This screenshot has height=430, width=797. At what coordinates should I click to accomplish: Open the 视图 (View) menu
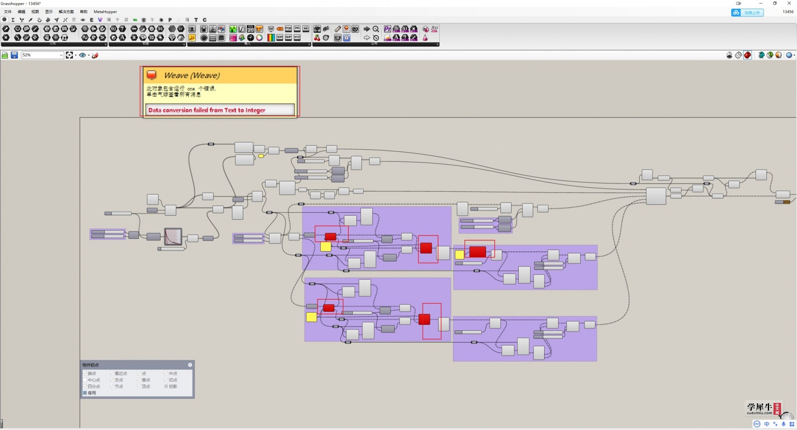(35, 12)
